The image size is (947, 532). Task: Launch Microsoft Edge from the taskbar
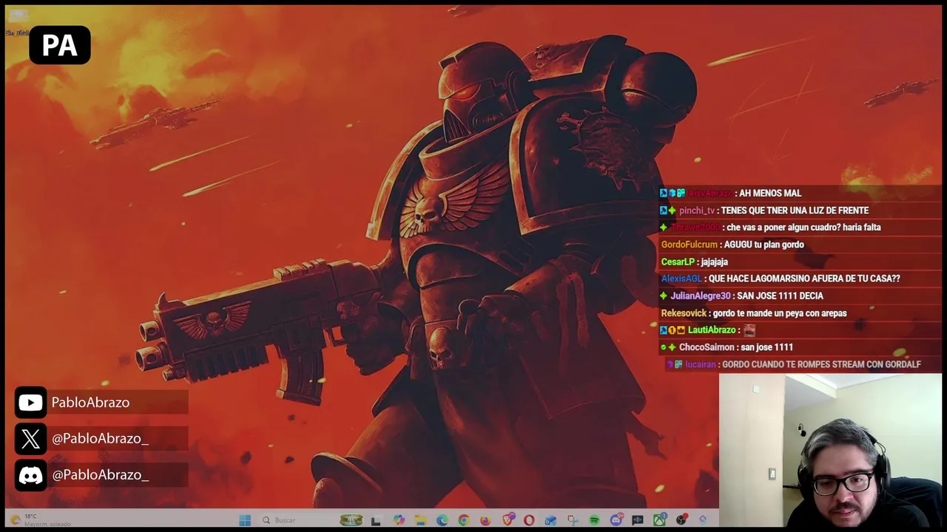pyautogui.click(x=442, y=520)
